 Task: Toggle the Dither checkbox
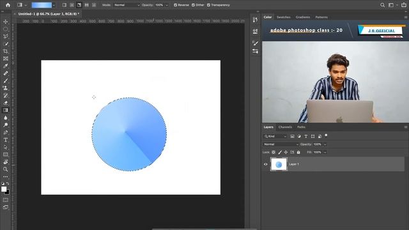click(x=193, y=5)
